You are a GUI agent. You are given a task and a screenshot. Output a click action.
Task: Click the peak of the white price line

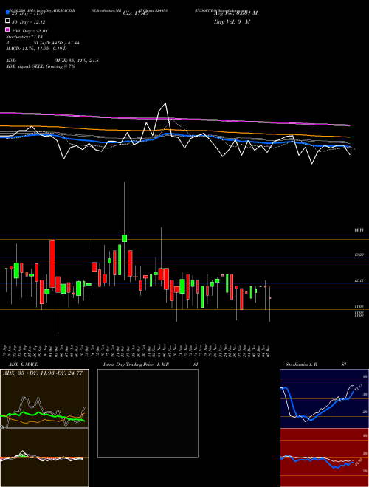[x=165, y=103]
